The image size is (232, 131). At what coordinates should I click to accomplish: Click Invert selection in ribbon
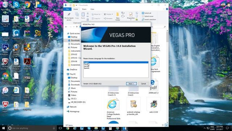pyautogui.click(x=149, y=19)
